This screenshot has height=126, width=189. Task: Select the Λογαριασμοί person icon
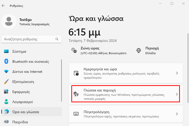click(x=6, y=102)
